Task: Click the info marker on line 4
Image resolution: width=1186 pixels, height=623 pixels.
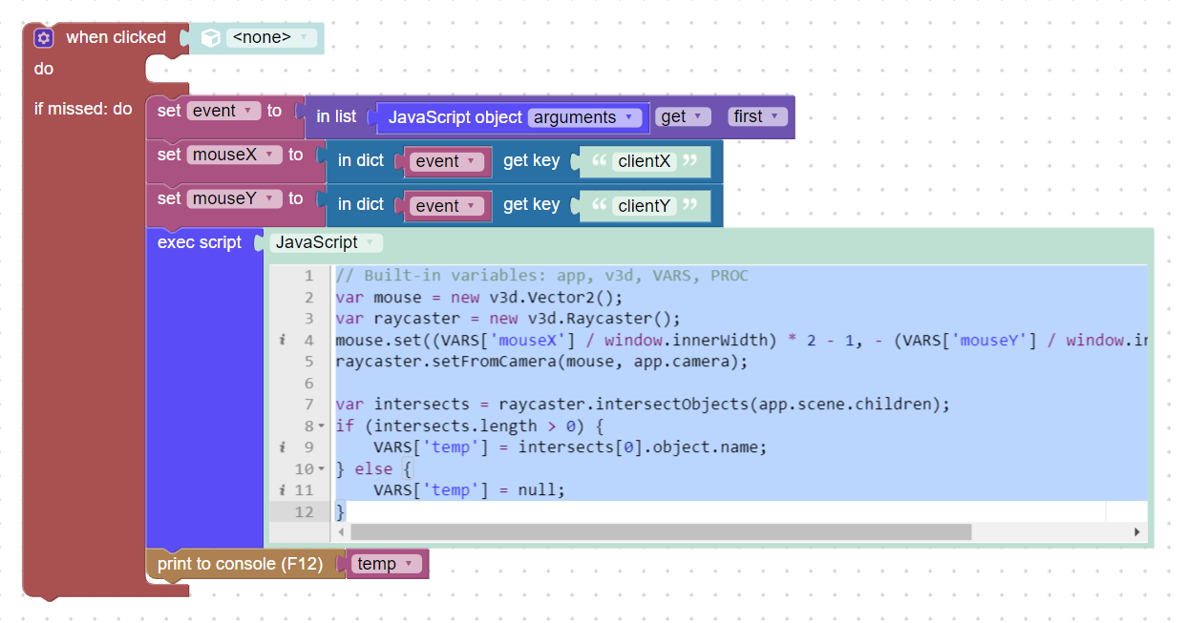Action: point(283,340)
